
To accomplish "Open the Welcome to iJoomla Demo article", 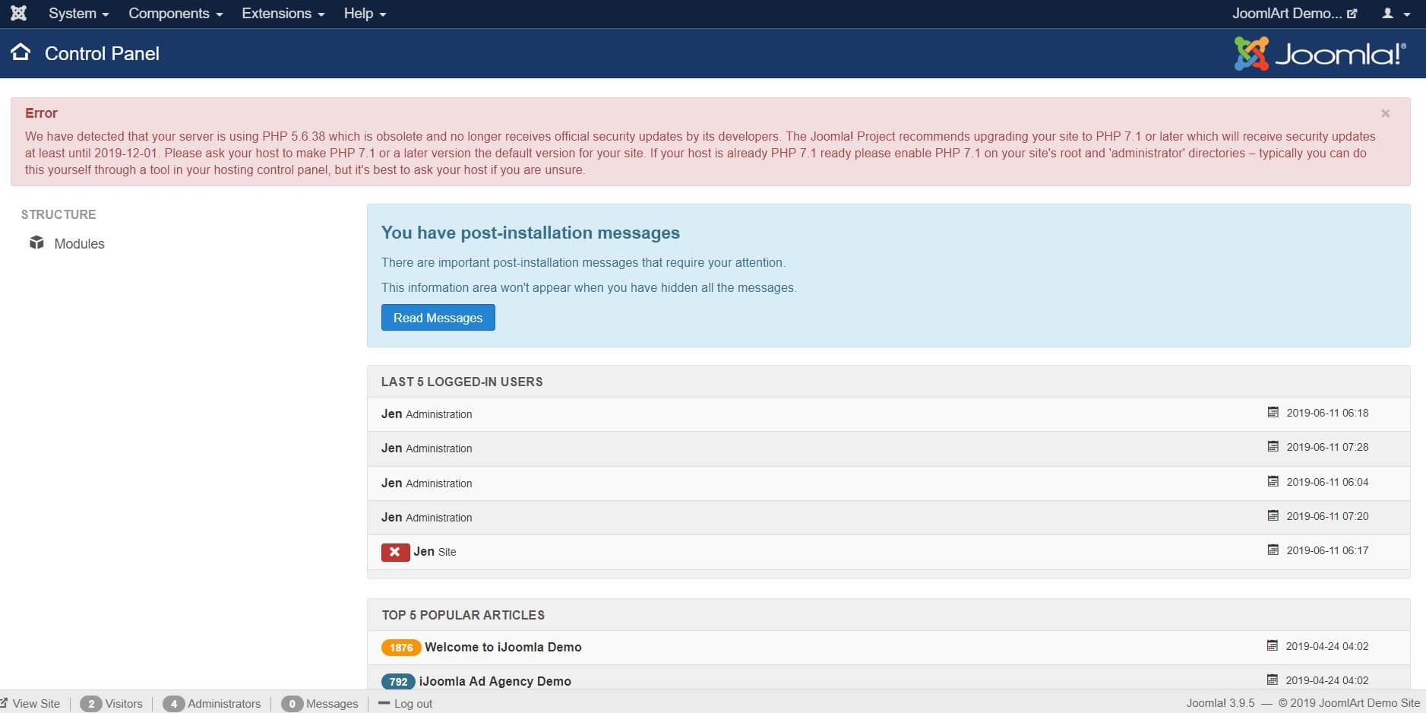I will (x=503, y=648).
